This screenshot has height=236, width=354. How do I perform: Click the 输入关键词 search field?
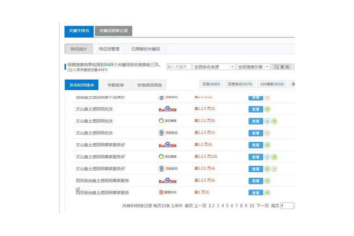click(179, 67)
